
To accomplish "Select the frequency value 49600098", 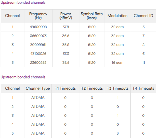I will pos(38,27).
